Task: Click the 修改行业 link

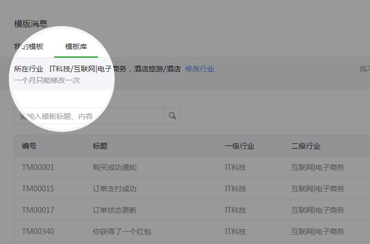Action: [x=200, y=69]
